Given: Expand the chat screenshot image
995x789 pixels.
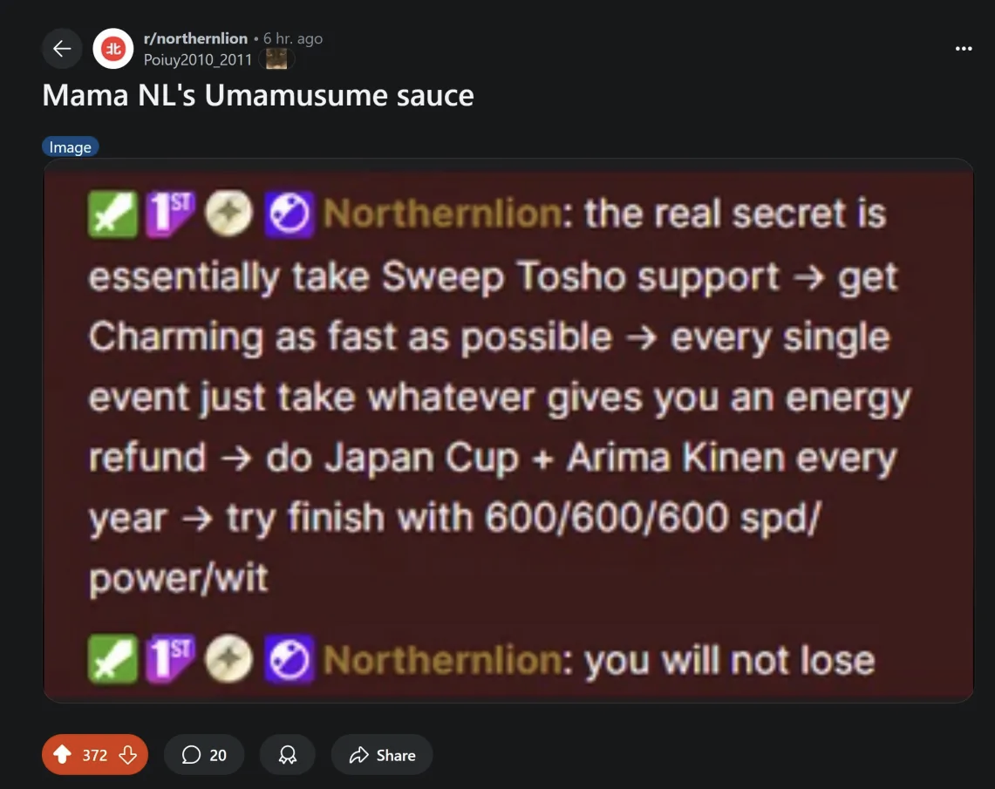Looking at the screenshot, I should (508, 431).
